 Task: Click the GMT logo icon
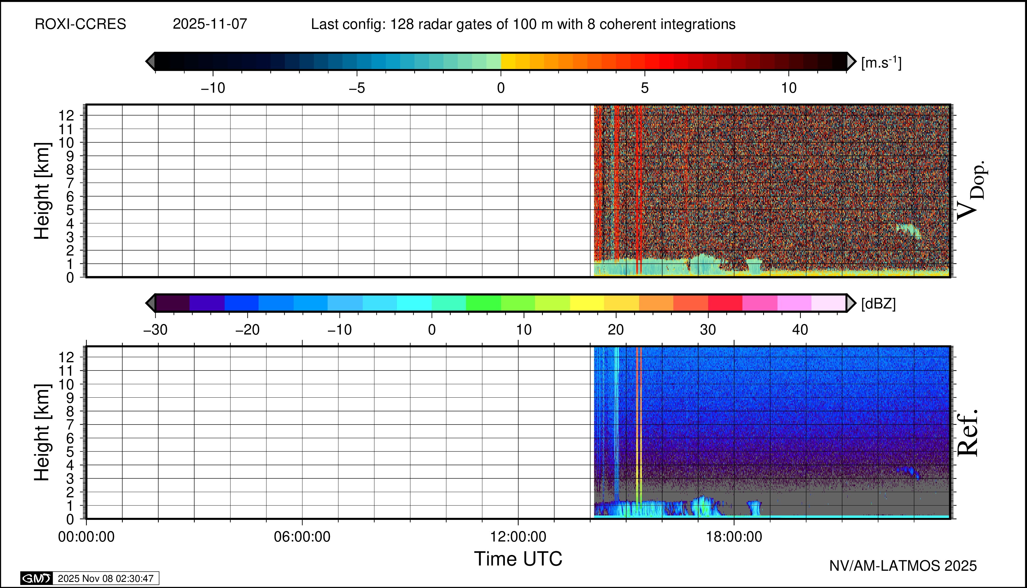click(36, 578)
